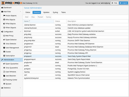129x97 pixels.
Task: Collapse the Mail Filter section arrow
Action: tap(20, 12)
